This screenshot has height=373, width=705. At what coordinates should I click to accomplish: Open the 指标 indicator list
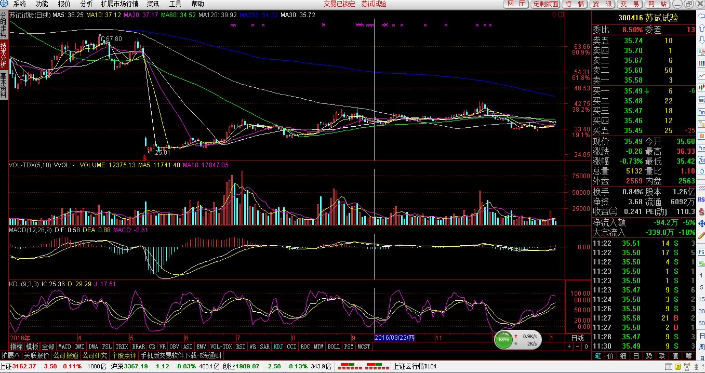16,347
